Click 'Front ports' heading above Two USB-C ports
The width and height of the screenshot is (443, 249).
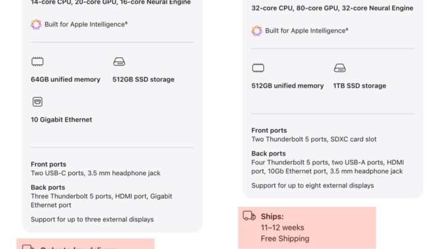pyautogui.click(x=49, y=164)
